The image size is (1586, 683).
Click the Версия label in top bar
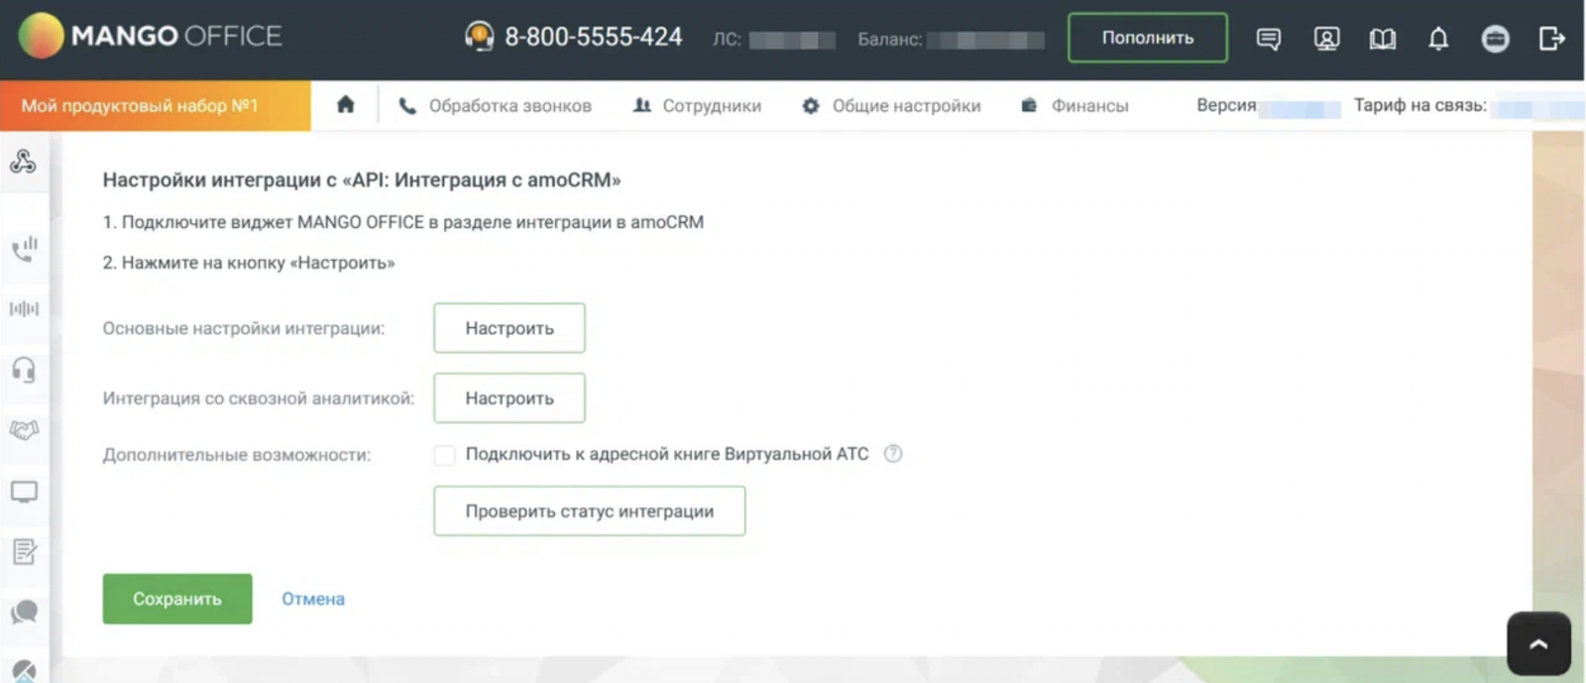click(x=1226, y=105)
